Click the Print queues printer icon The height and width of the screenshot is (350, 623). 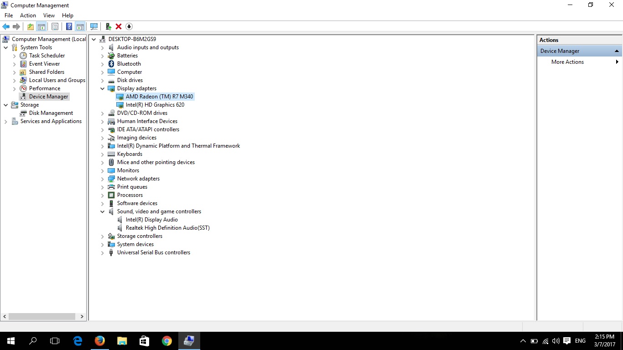[111, 187]
